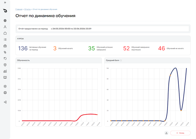
Task: Click the globe icon in sidebar
Action: (x=5, y=21)
